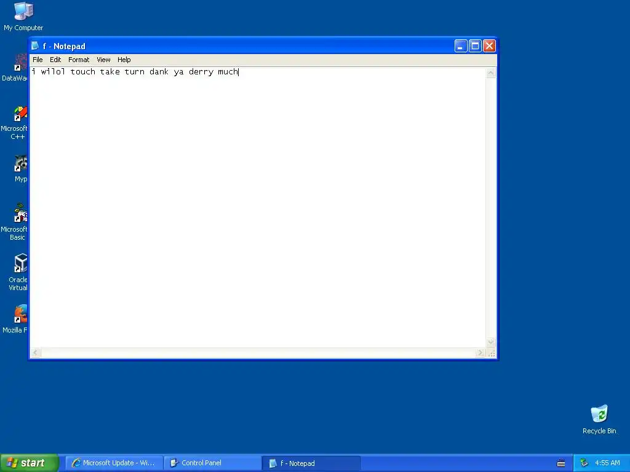630x472 pixels.
Task: Open the Notepad Format menu
Action: click(79, 60)
